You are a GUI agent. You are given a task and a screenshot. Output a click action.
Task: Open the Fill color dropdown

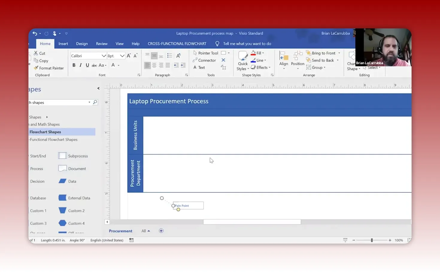click(264, 53)
